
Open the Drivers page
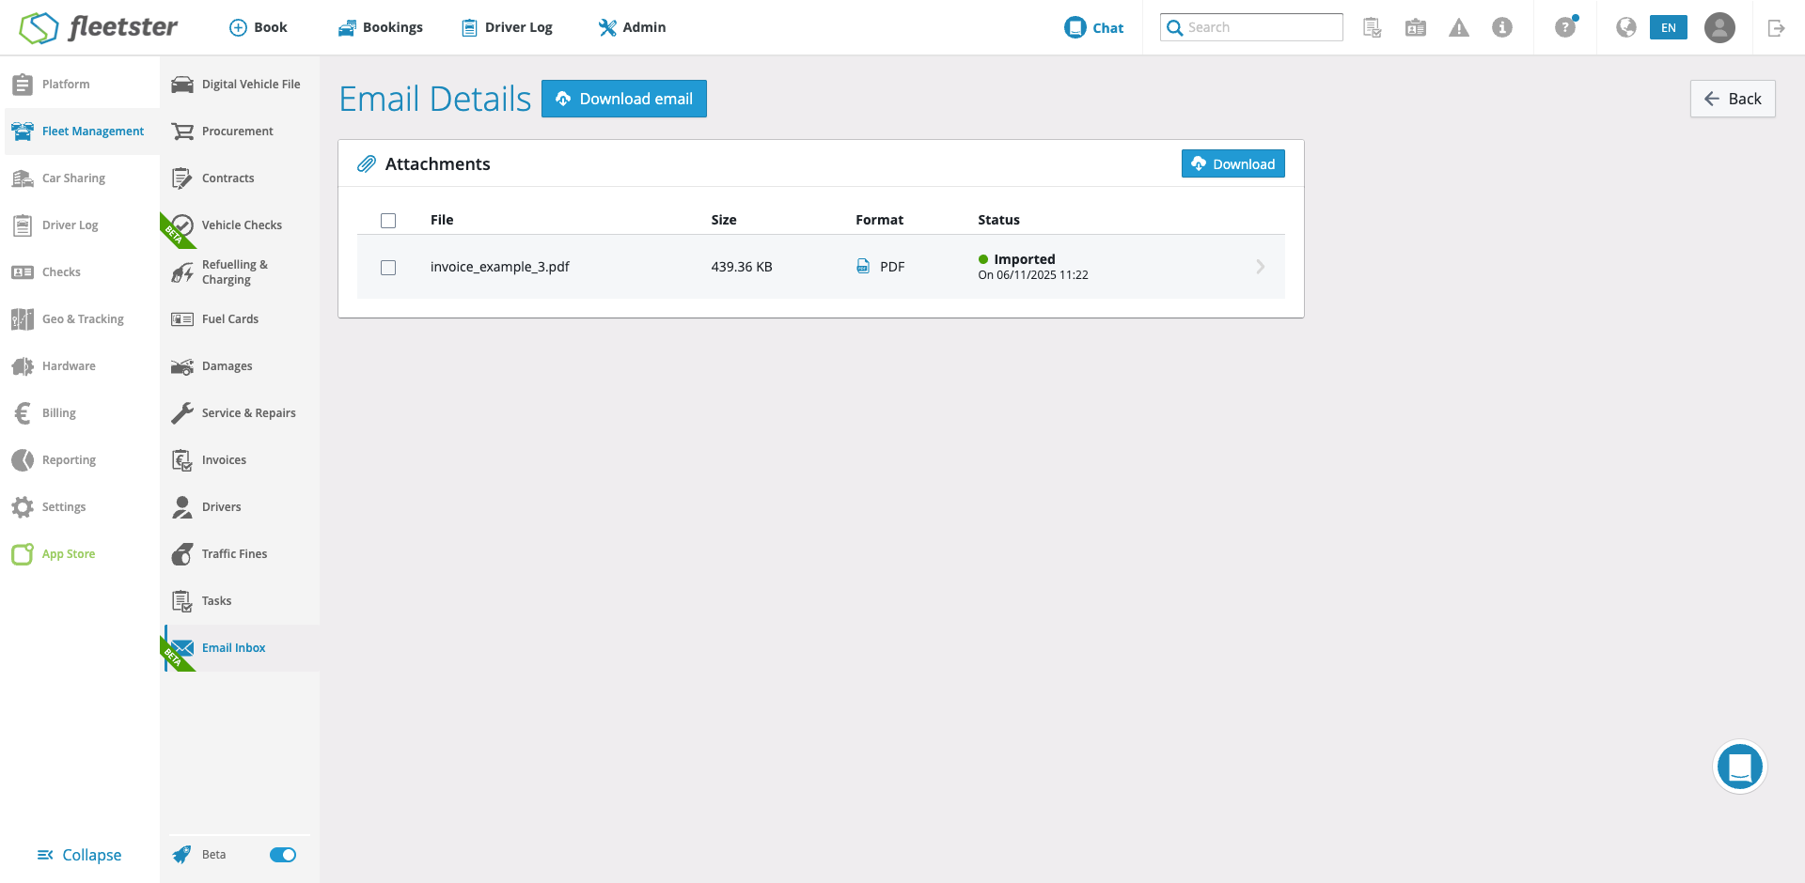click(240, 507)
